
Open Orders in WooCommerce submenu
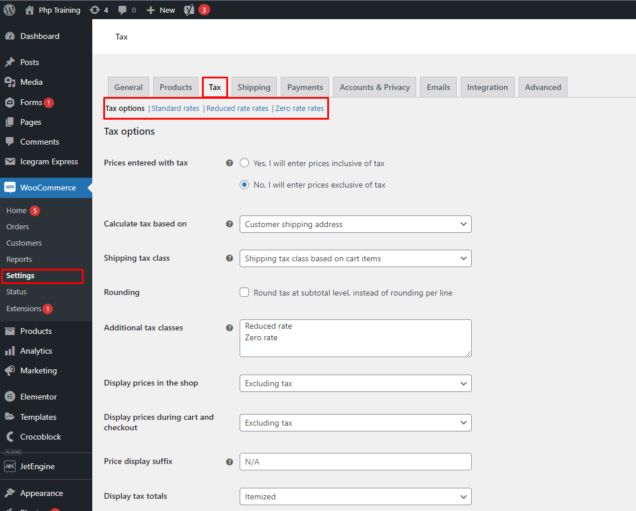click(17, 227)
